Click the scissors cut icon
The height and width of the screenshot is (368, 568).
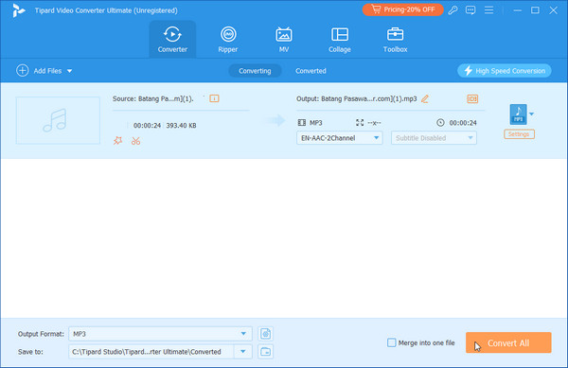pyautogui.click(x=135, y=141)
